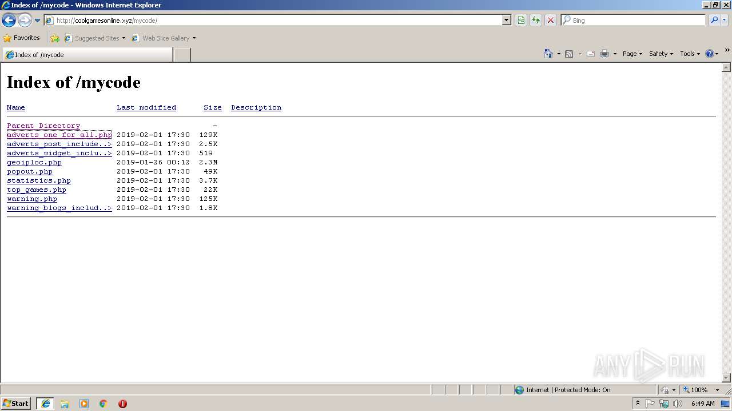
Task: Open Suggested Sites link
Action: [94, 38]
